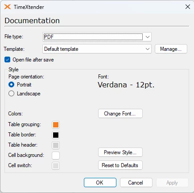194x193 pixels.
Task: Open Manage templates button
Action: click(x=171, y=49)
